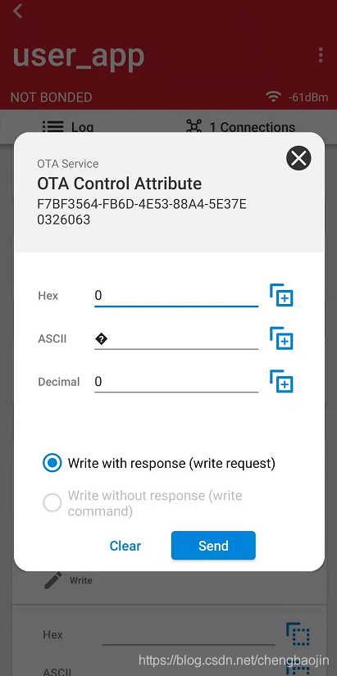Tap the back arrow icon
Screen dimensions: 337x676
pyautogui.click(x=17, y=11)
